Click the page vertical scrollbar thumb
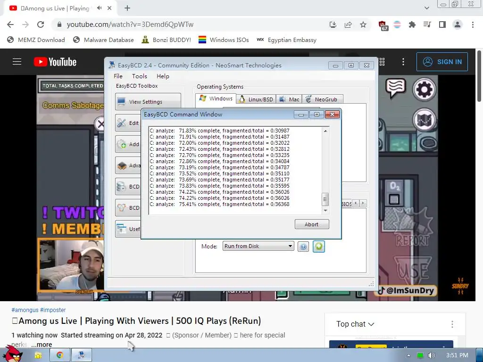 click(479, 75)
